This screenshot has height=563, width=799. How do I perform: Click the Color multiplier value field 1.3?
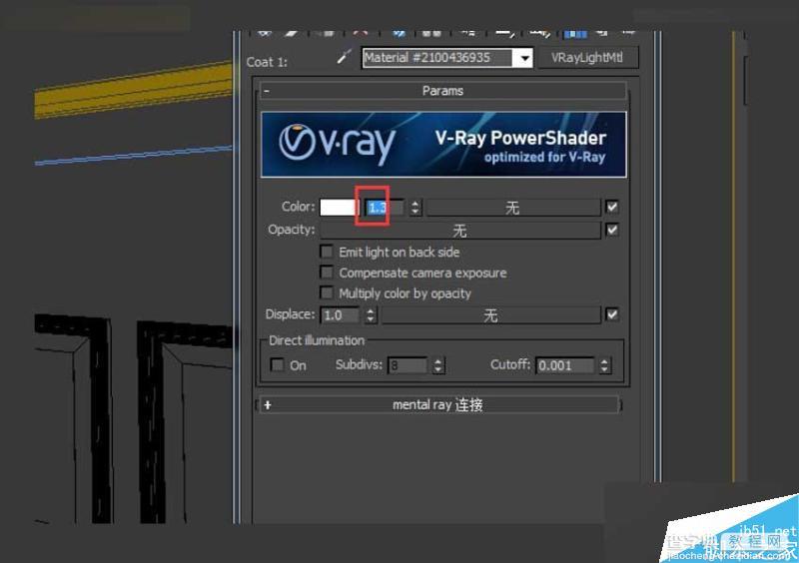pos(385,207)
